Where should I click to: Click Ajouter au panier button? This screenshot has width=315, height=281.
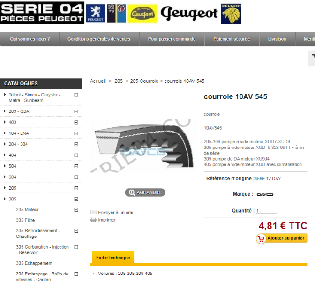click(282, 238)
